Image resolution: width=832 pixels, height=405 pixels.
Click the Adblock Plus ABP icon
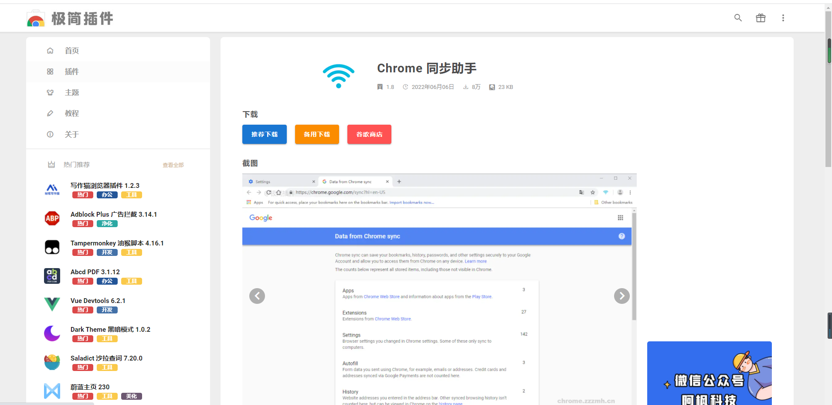pos(52,218)
